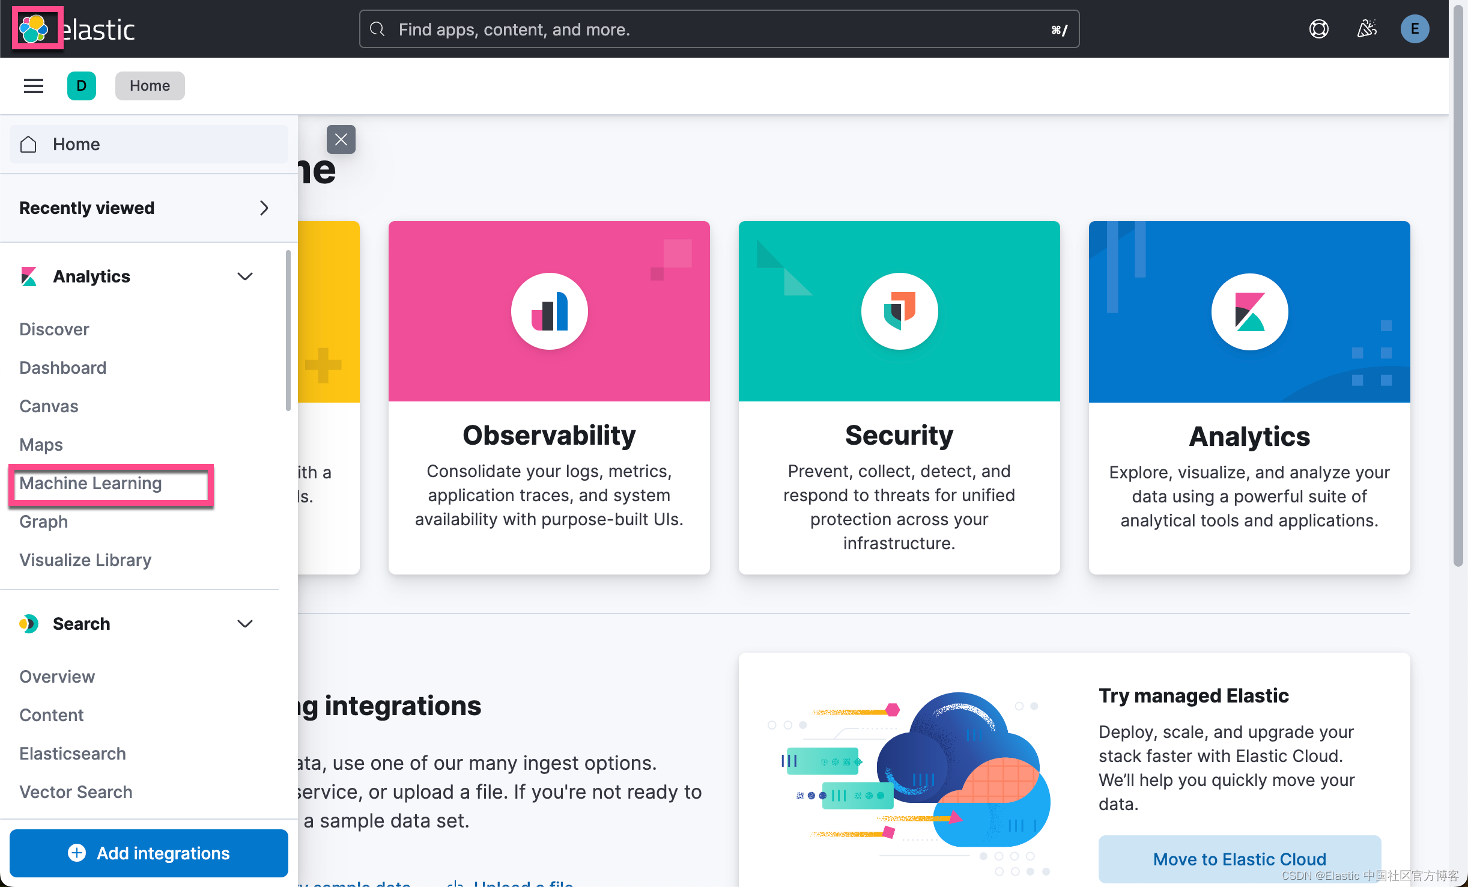Click the Observability chart icon on the pink card
This screenshot has height=887, width=1468.
[549, 311]
